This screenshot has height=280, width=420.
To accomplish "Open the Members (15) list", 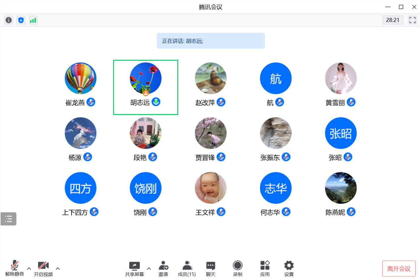I will (x=187, y=269).
